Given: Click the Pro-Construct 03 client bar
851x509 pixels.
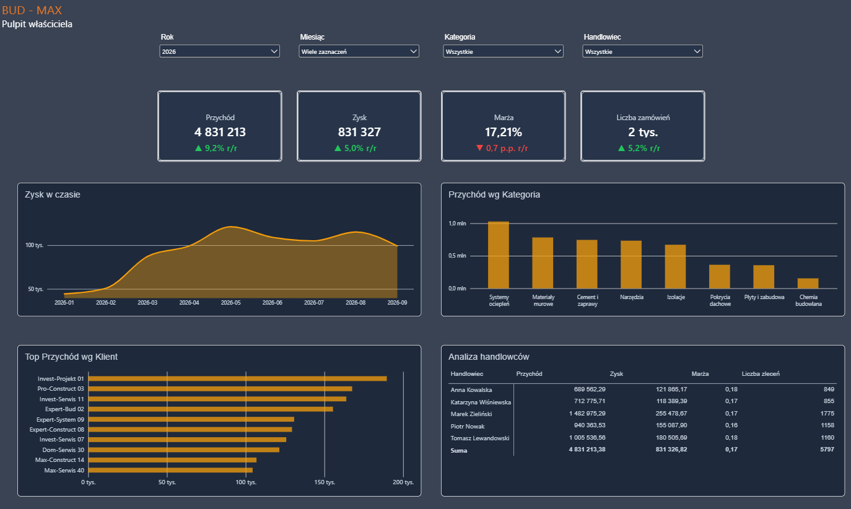Looking at the screenshot, I should point(220,389).
